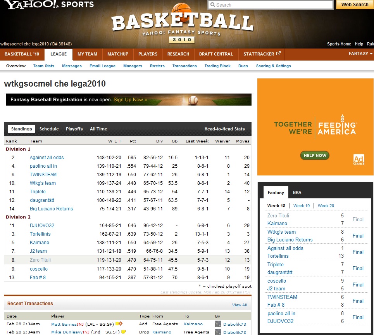Click the StatTracker external link icon
The width and height of the screenshot is (374, 335).
[x=278, y=54]
